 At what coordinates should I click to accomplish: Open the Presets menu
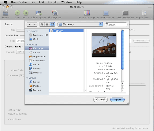coord(53,2)
